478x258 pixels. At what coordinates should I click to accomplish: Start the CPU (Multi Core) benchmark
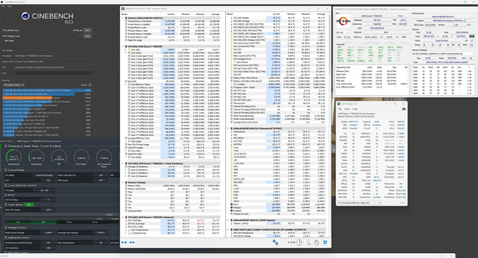pos(87,30)
